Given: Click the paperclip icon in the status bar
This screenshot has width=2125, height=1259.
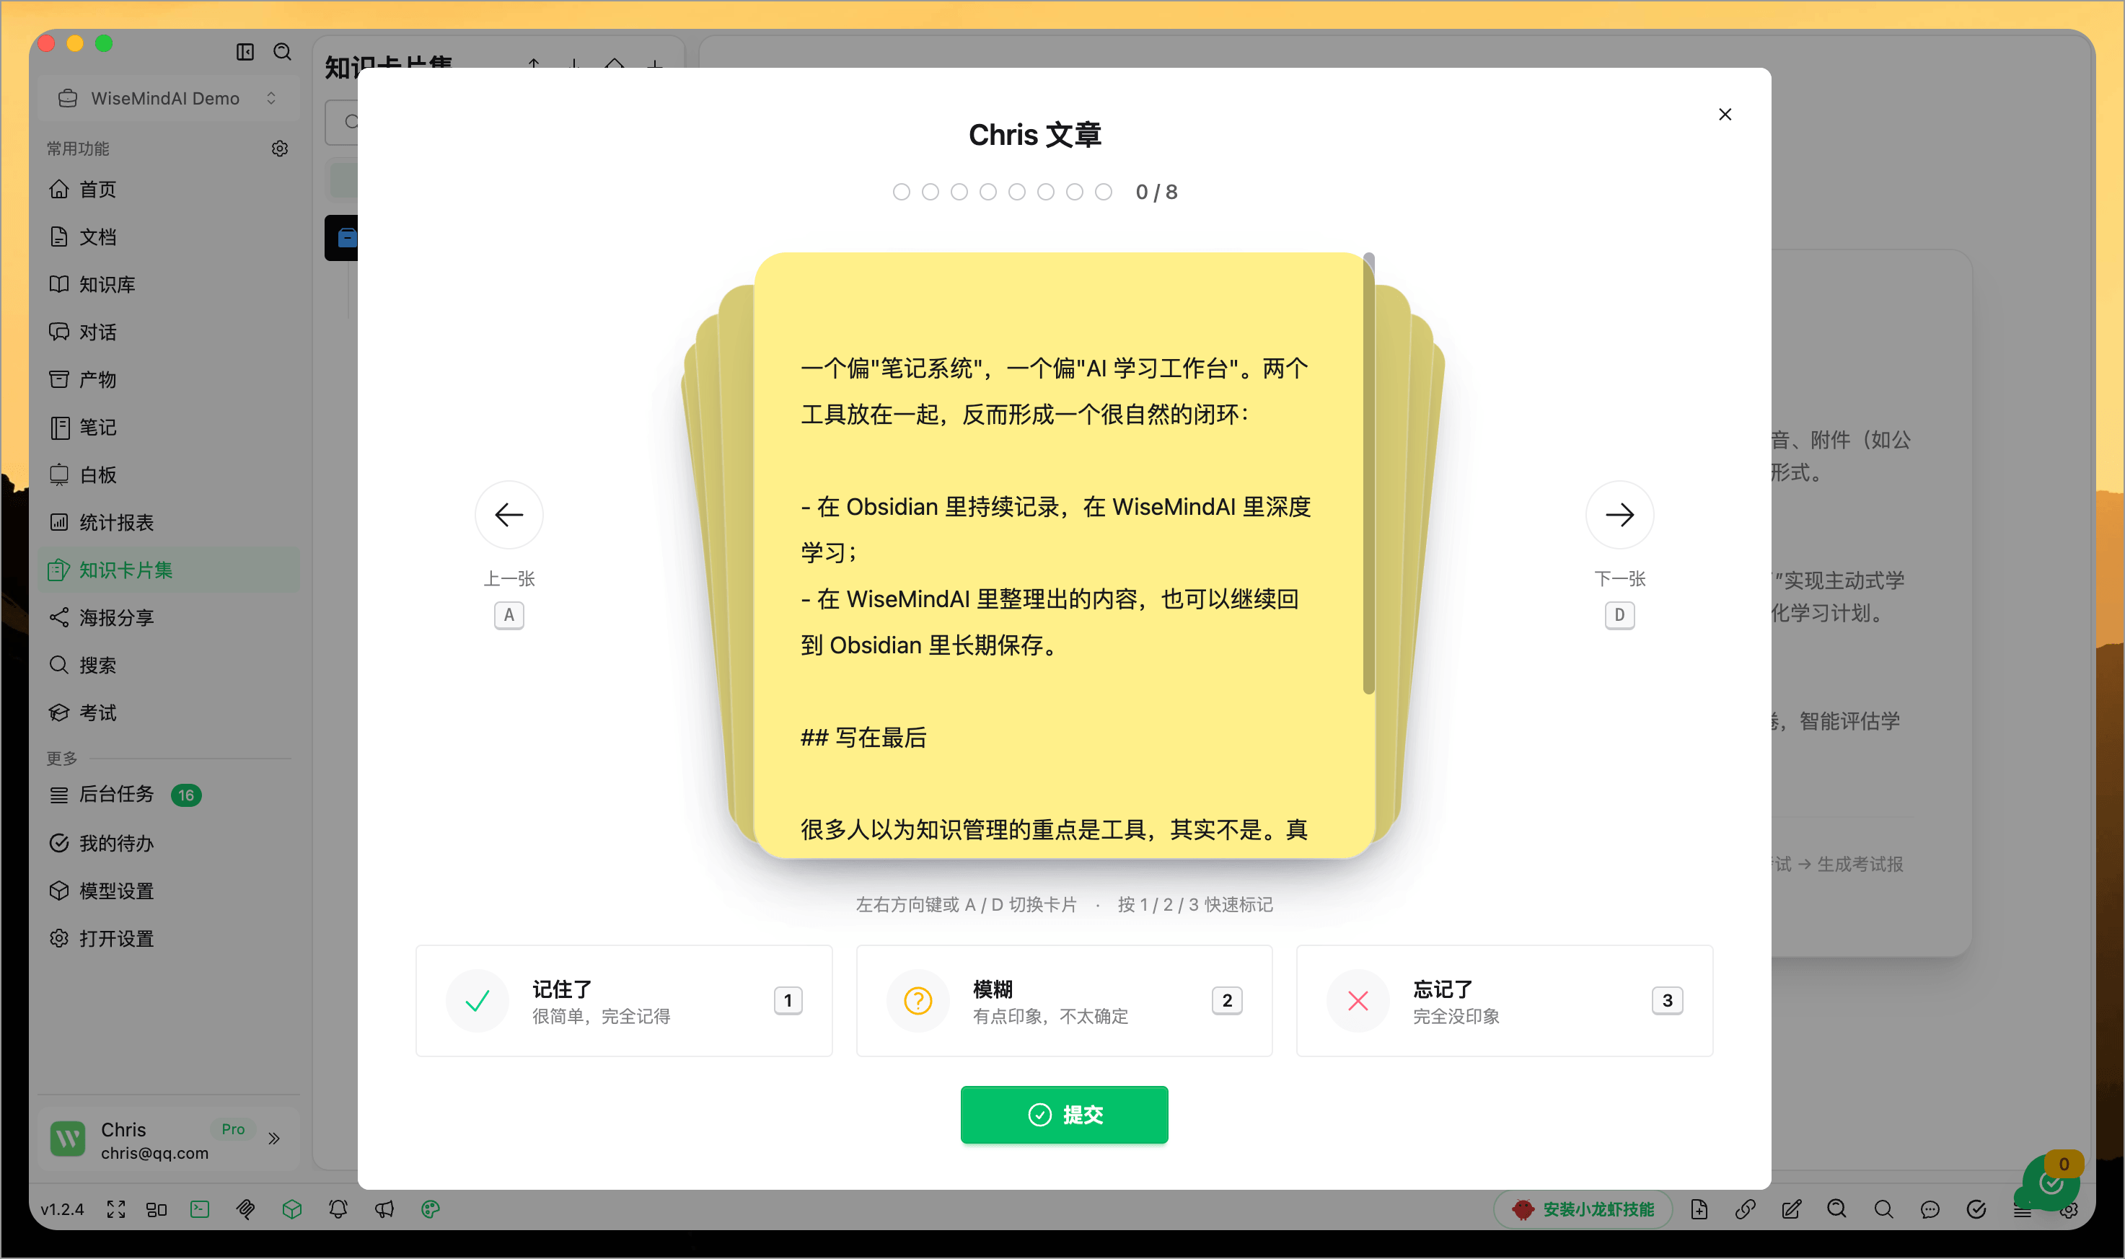Looking at the screenshot, I should (x=245, y=1209).
